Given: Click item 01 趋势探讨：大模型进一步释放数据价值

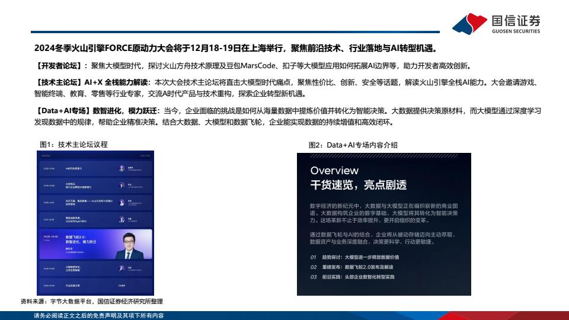Looking at the screenshot, I should click(354, 257).
